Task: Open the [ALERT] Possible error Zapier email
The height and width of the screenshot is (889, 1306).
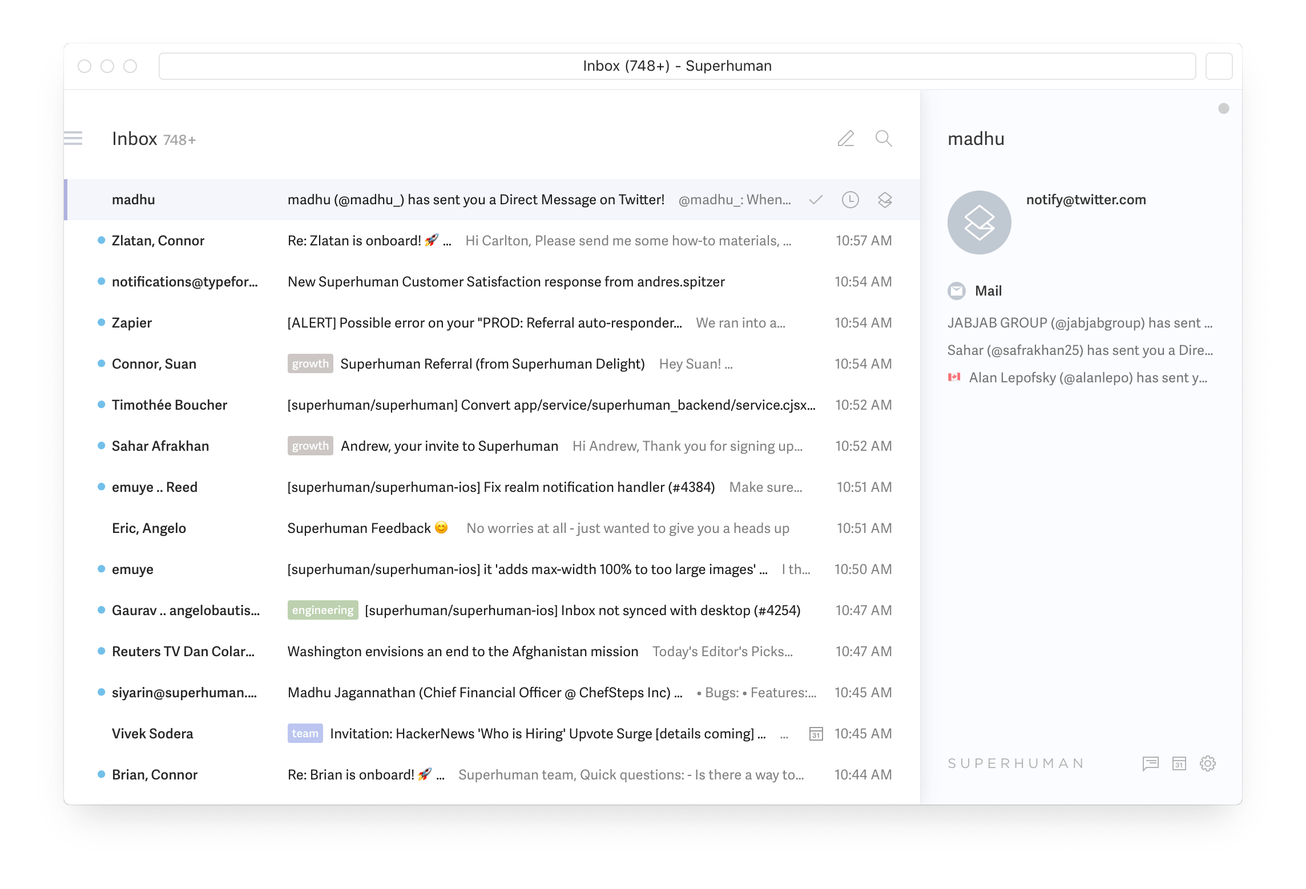Action: (492, 323)
